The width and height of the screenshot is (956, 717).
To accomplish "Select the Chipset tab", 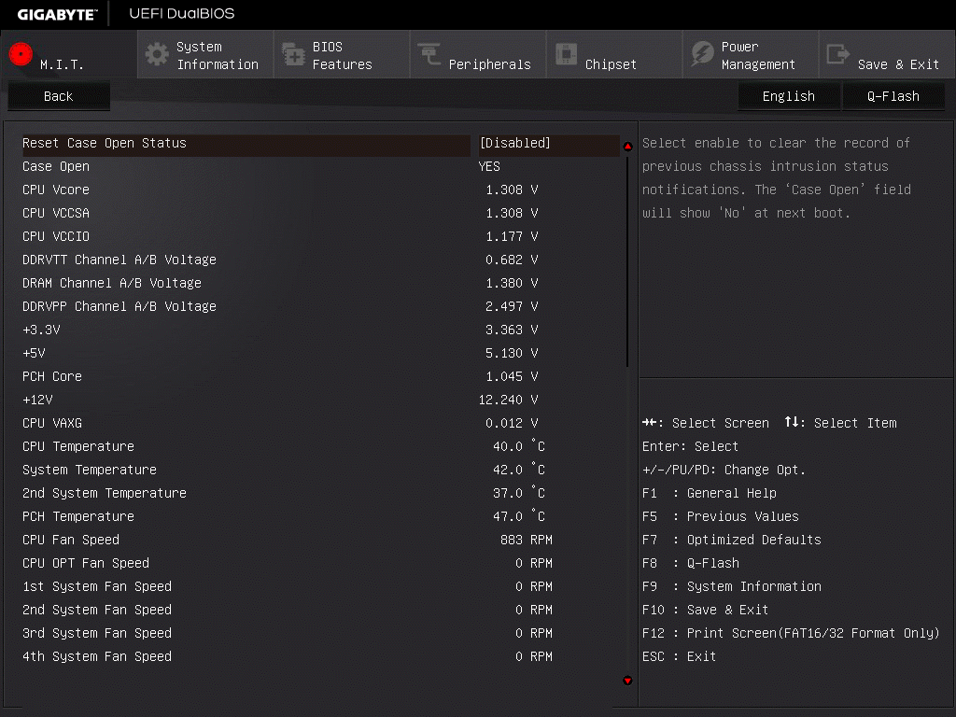I will click(614, 55).
